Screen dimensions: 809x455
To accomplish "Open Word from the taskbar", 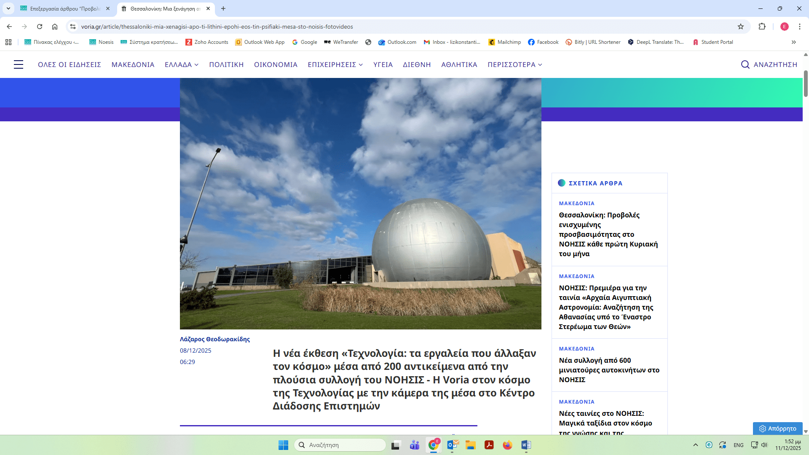I will (526, 445).
